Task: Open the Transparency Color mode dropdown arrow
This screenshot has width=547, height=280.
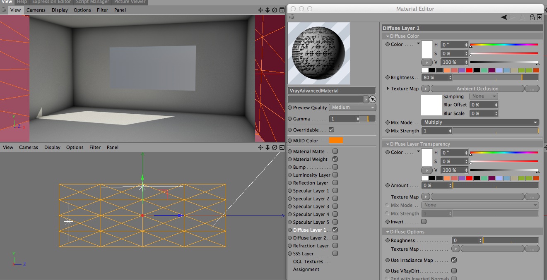Action: tap(418, 152)
